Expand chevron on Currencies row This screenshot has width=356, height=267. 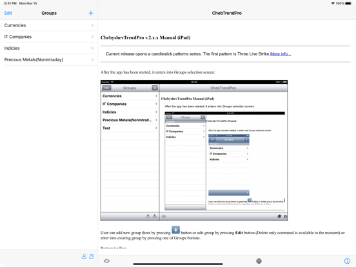pyautogui.click(x=92, y=25)
